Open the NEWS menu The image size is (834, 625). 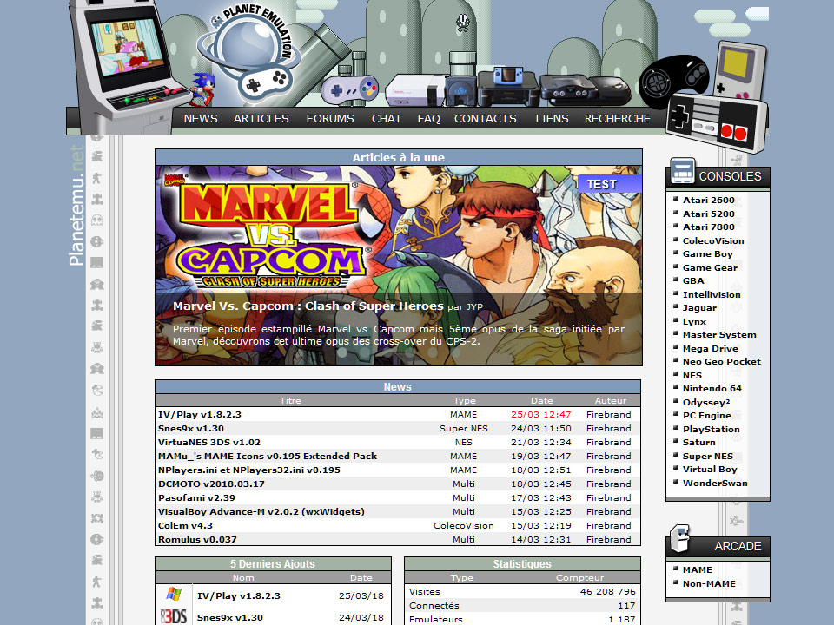tap(201, 119)
